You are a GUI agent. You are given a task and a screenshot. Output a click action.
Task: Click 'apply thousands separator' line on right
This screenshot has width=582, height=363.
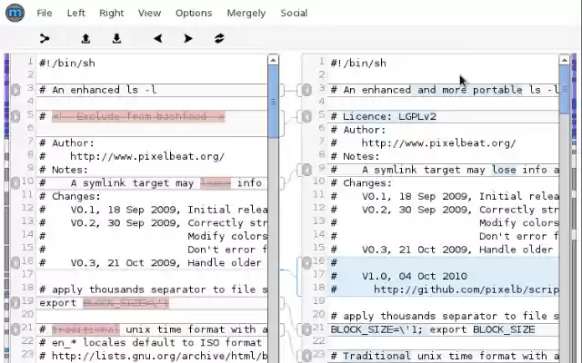click(445, 316)
